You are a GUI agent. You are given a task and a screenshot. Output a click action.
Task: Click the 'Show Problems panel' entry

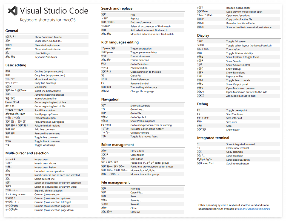coord(142,121)
